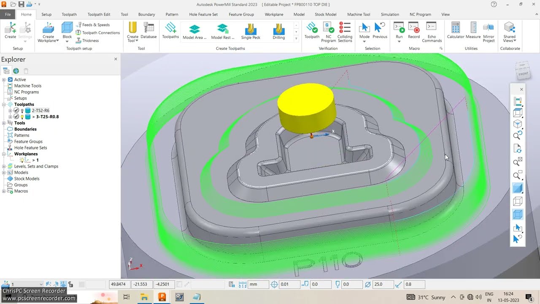Expand the Tools tree node
This screenshot has height=304, width=540.
pos(4,123)
